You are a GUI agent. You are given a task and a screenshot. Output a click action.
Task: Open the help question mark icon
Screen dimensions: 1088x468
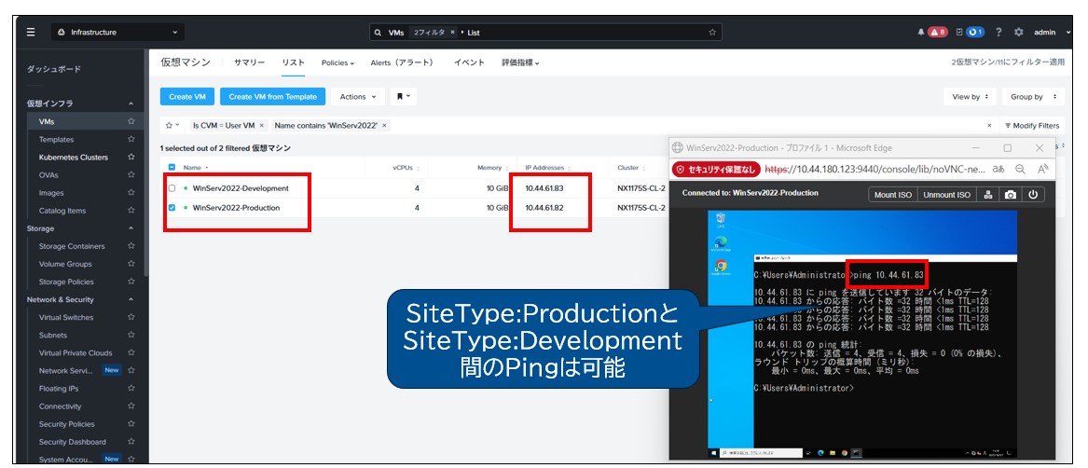click(998, 32)
